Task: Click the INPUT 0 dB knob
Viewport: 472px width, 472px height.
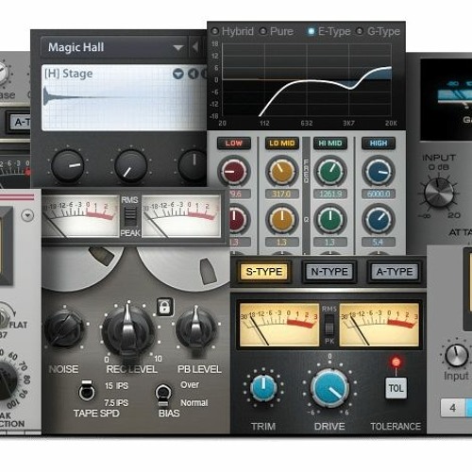Action: pyautogui.click(x=439, y=193)
